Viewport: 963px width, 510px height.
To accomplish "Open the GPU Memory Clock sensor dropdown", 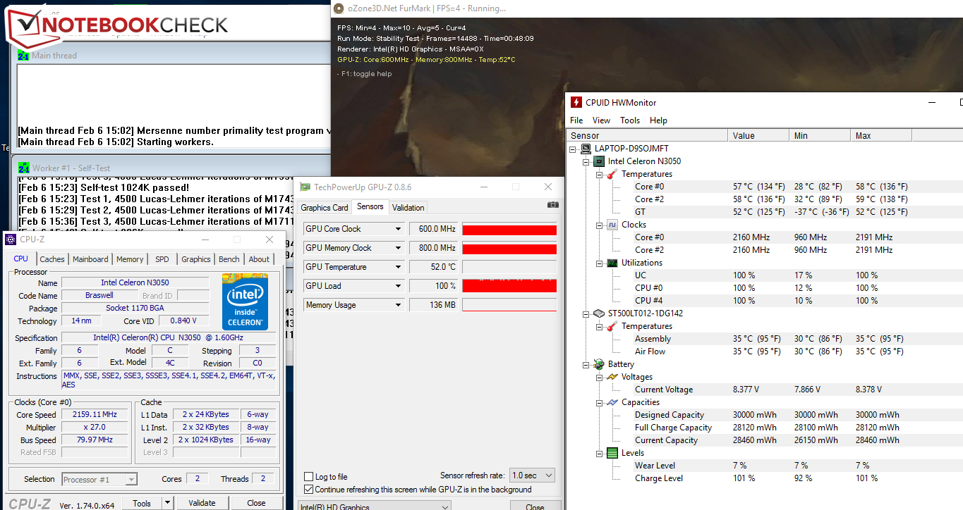I will point(399,248).
